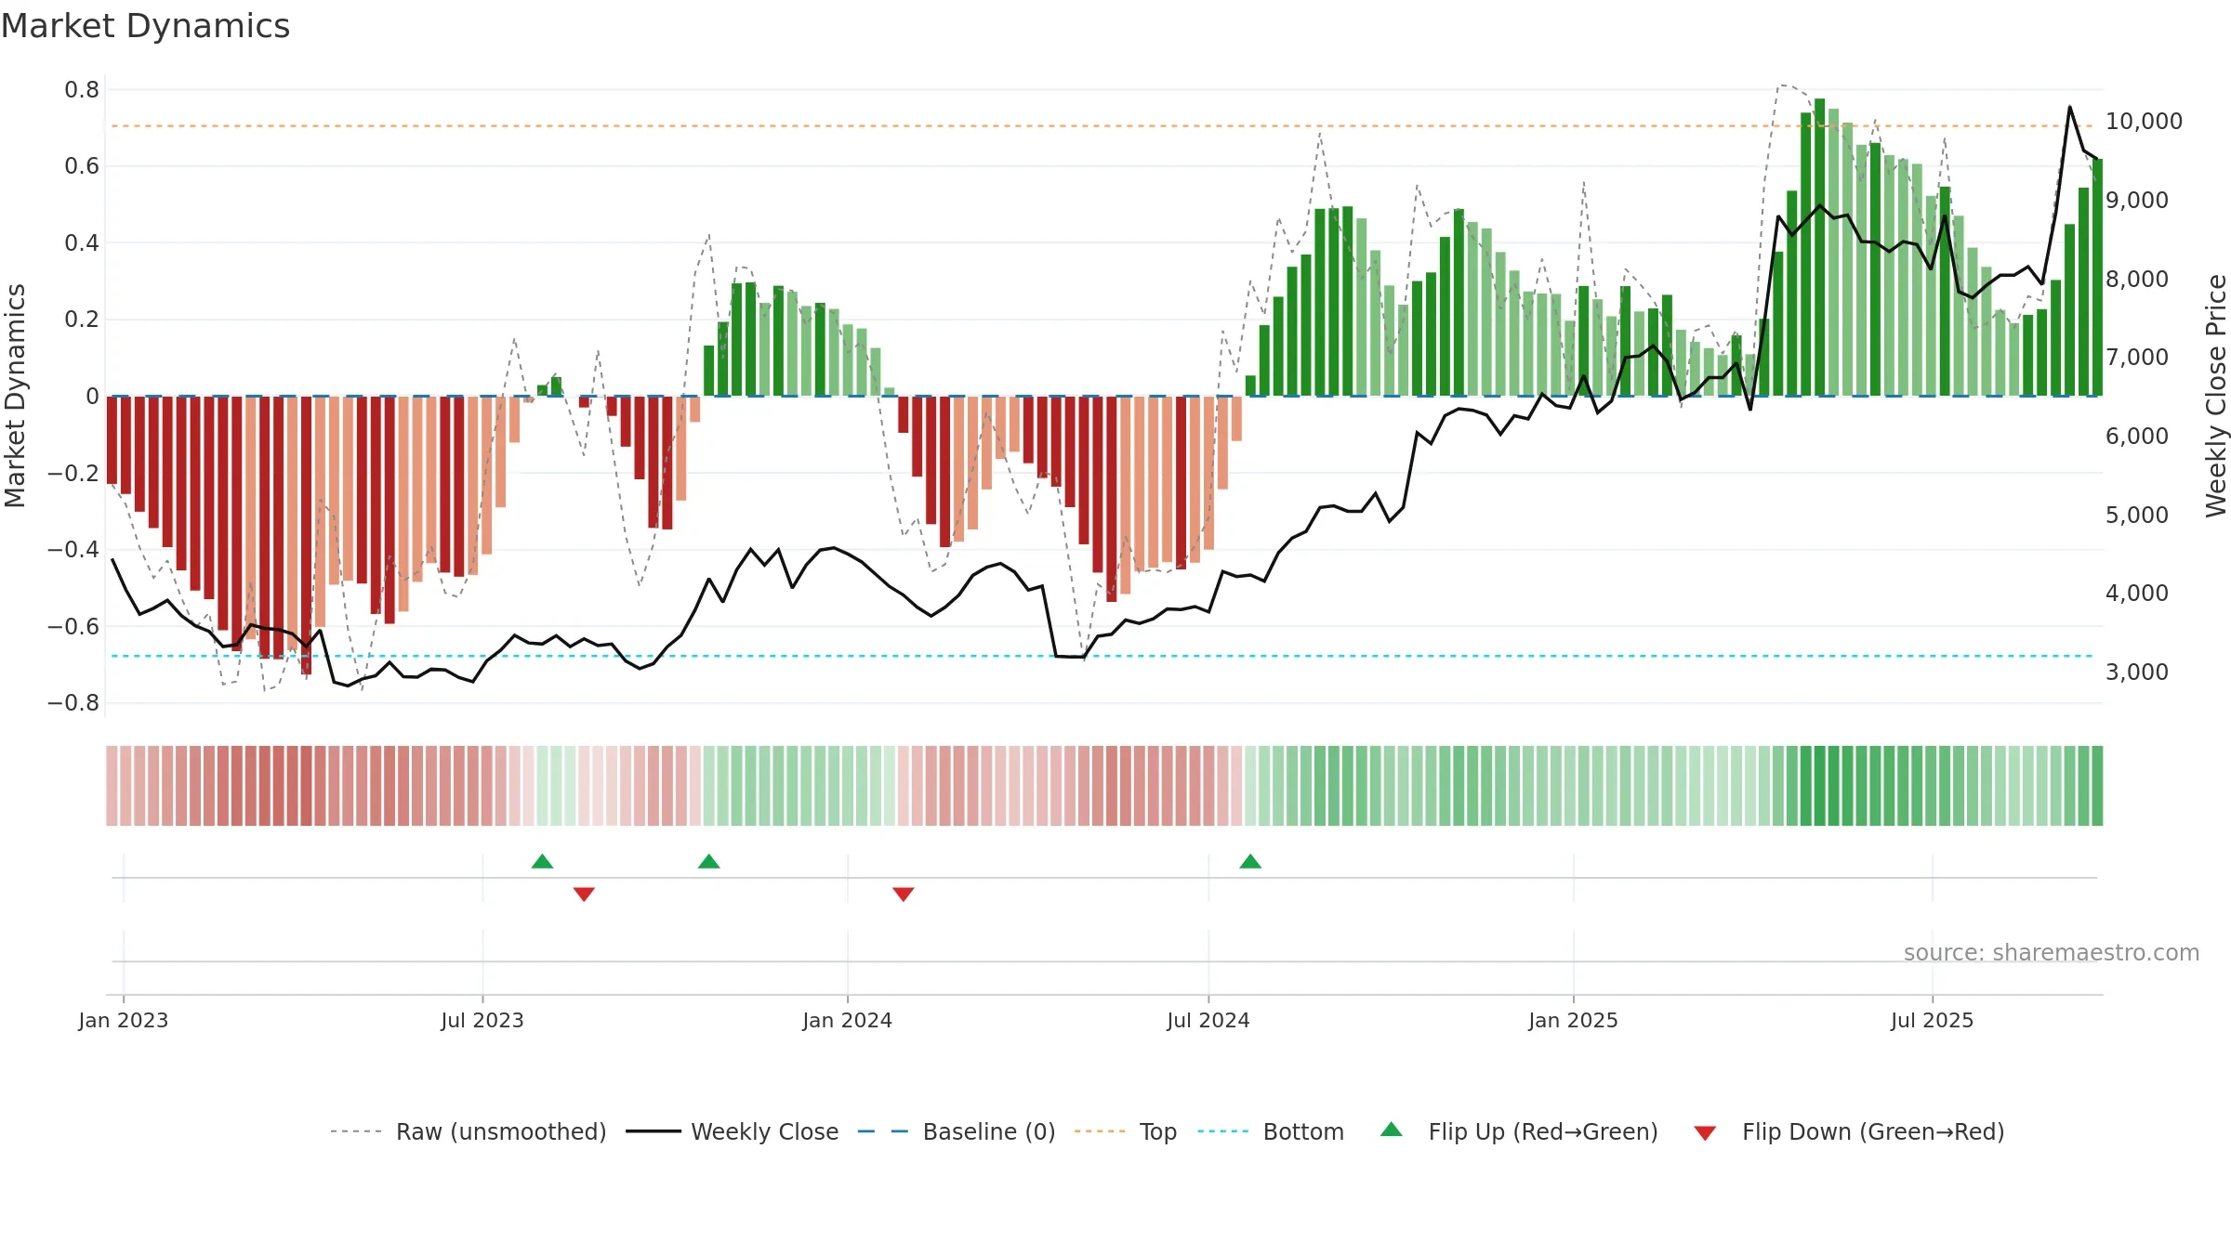Click the source: sharemaestro.com text
Screen dimensions: 2231x1254
click(2052, 952)
